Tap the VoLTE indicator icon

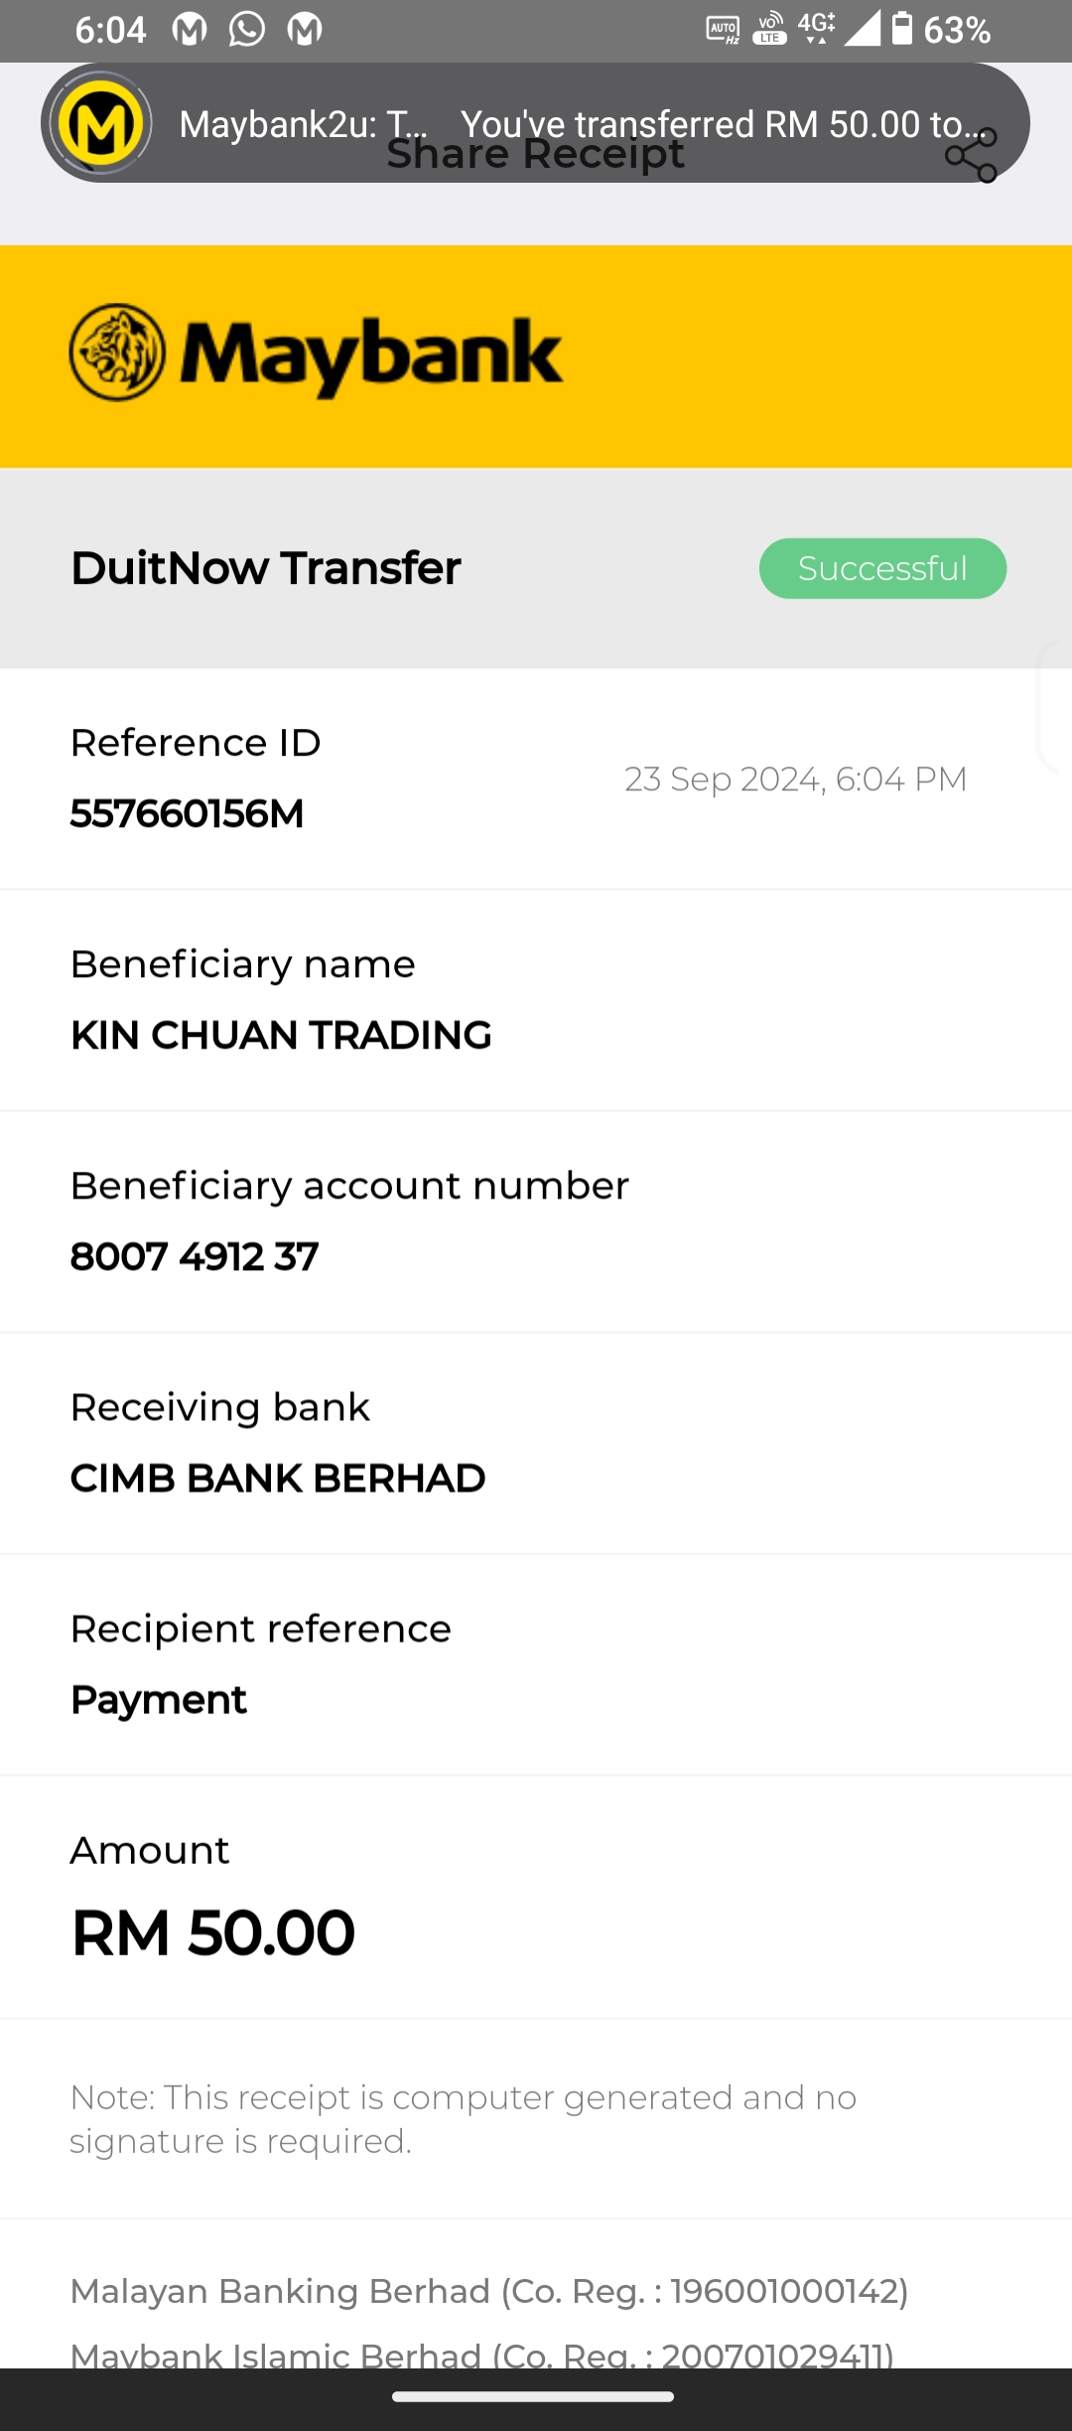[770, 29]
